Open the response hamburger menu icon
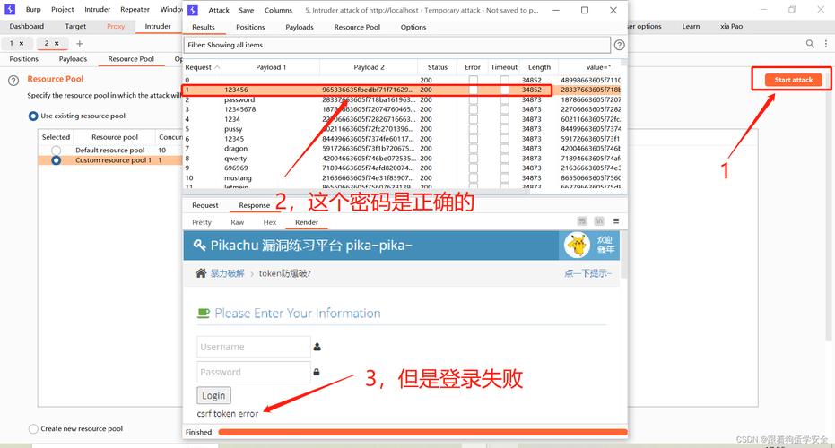 click(x=616, y=220)
